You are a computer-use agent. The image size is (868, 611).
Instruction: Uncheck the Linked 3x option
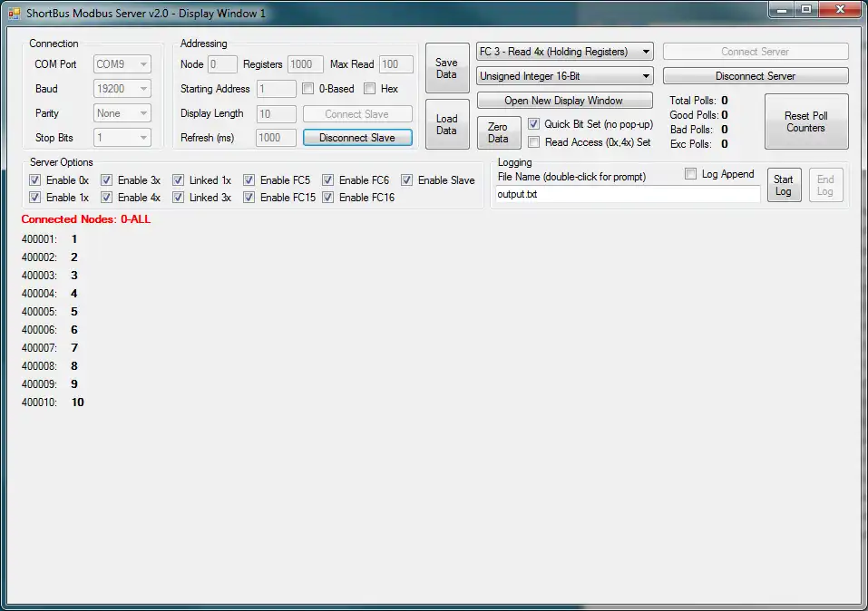click(178, 197)
